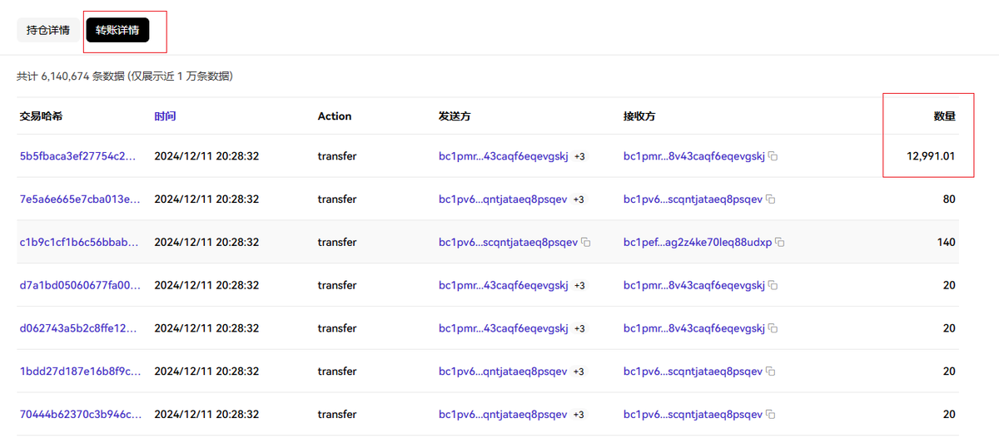Switch to the 持仓详情 tab

click(47, 30)
